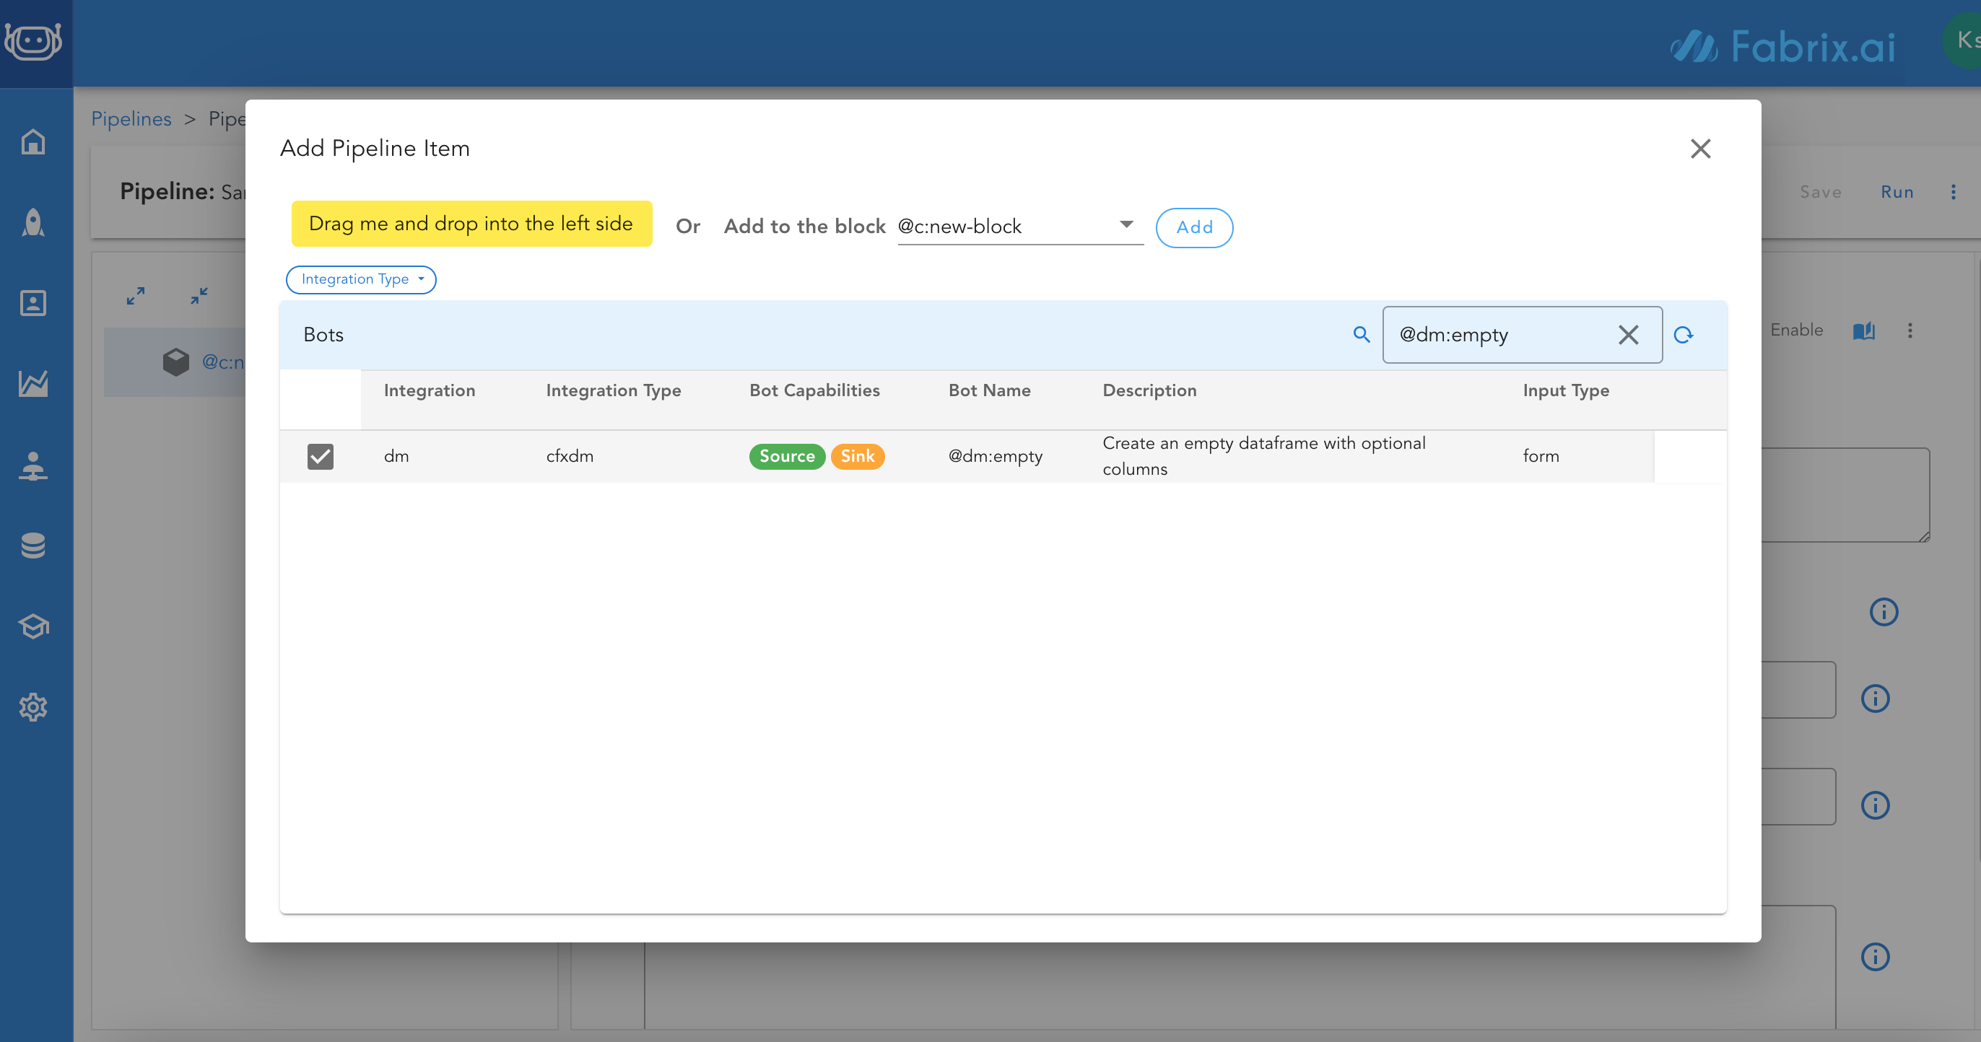
Task: Sort by Integration Type column header
Action: [x=613, y=390]
